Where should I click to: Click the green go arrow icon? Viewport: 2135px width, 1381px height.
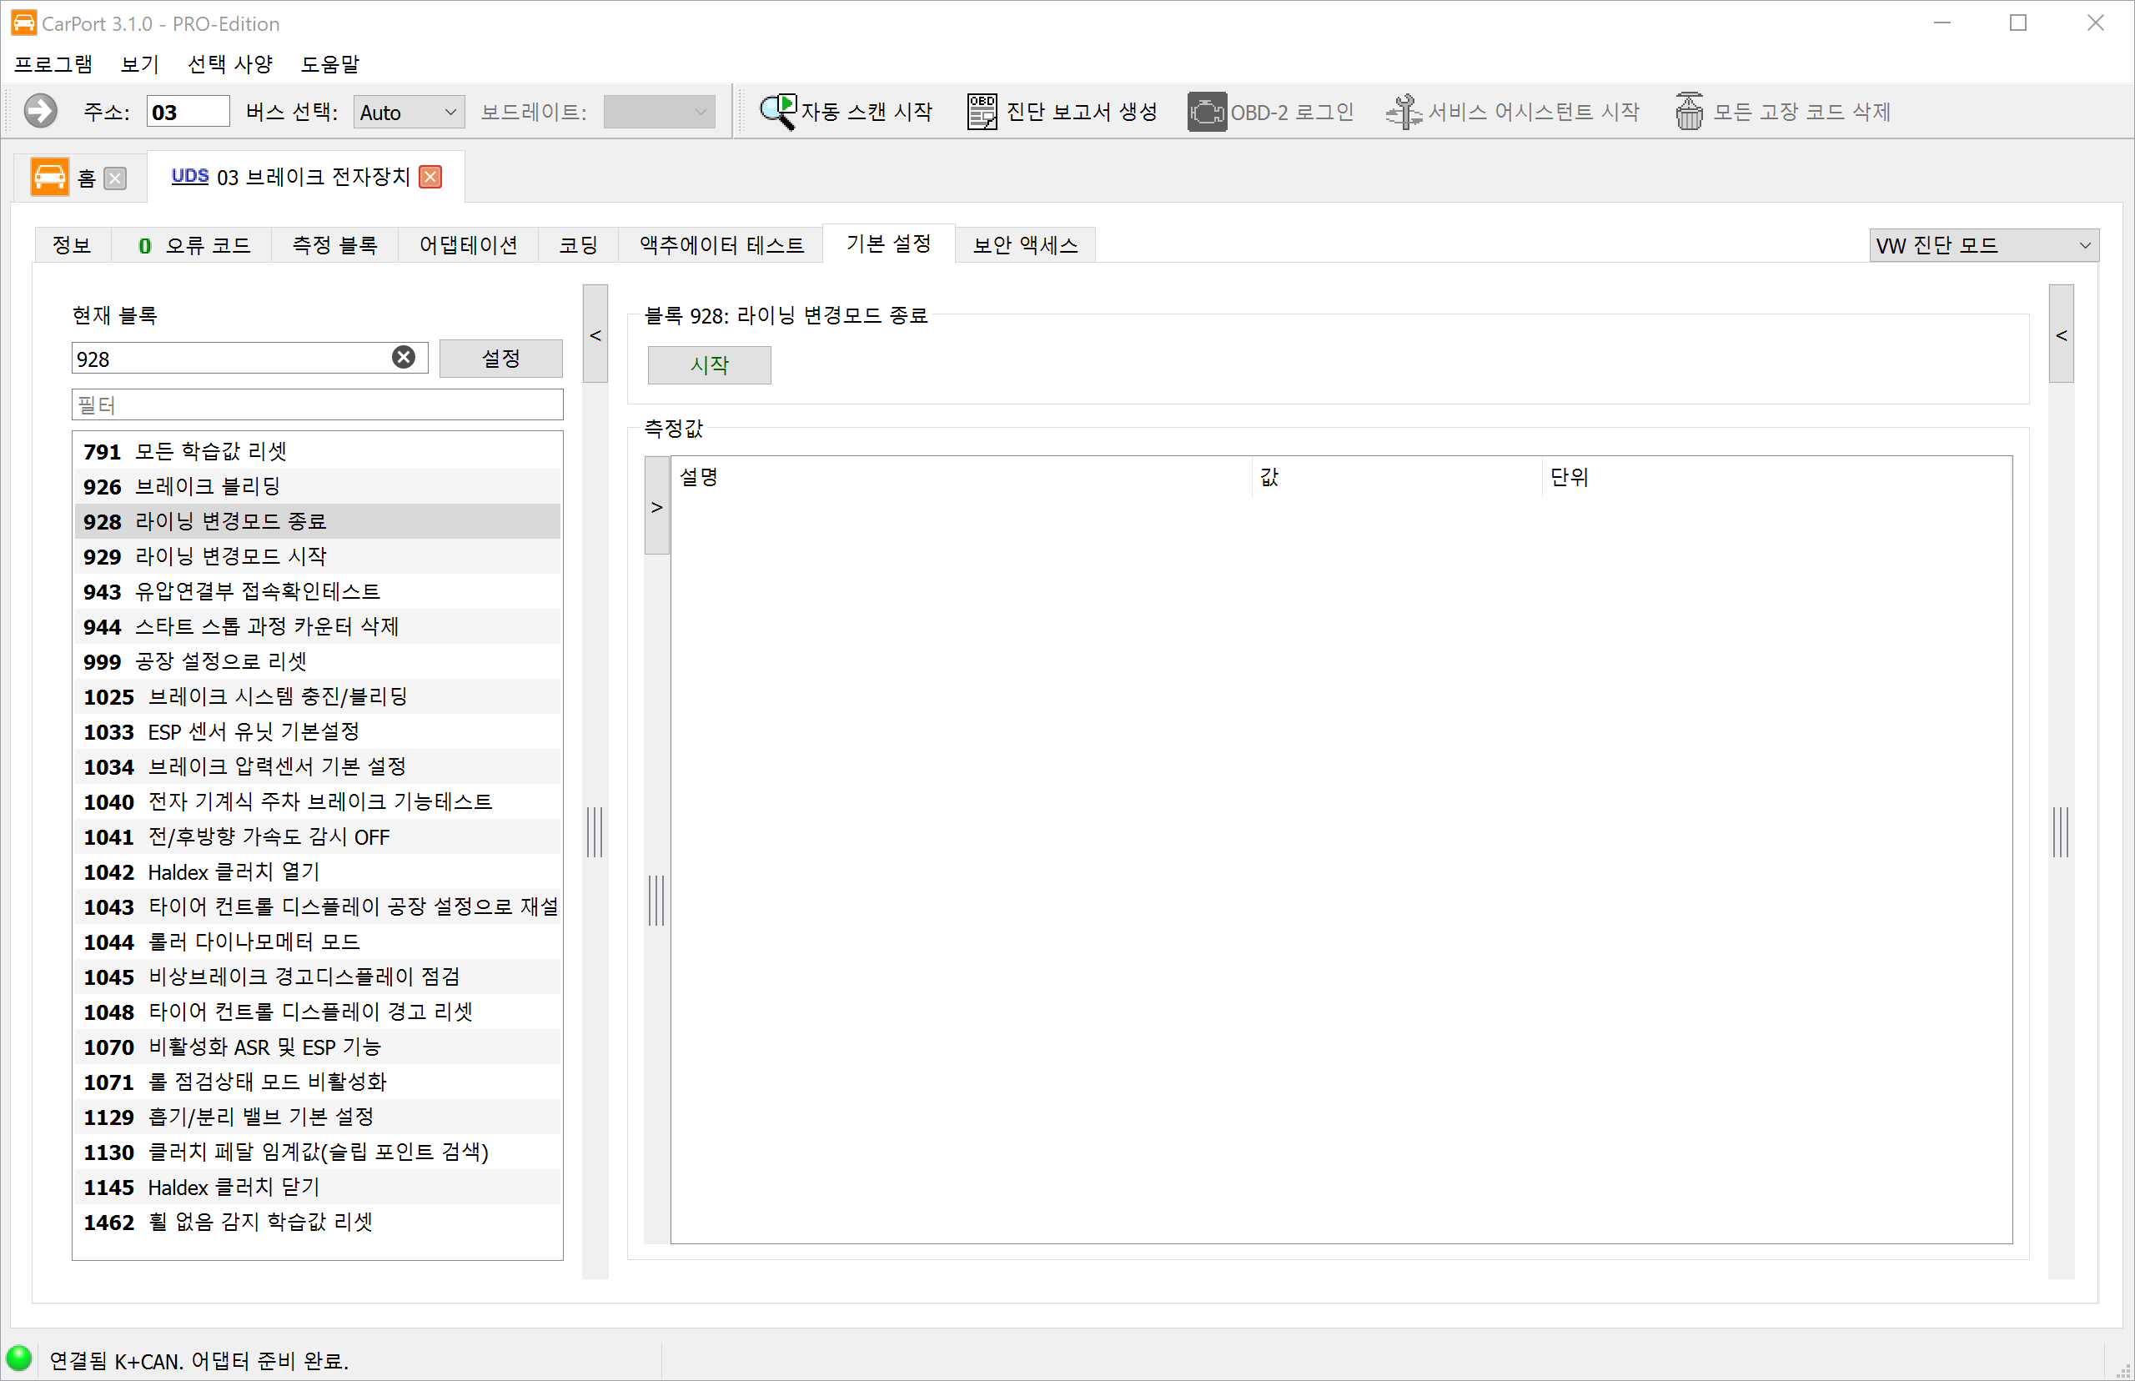[40, 111]
